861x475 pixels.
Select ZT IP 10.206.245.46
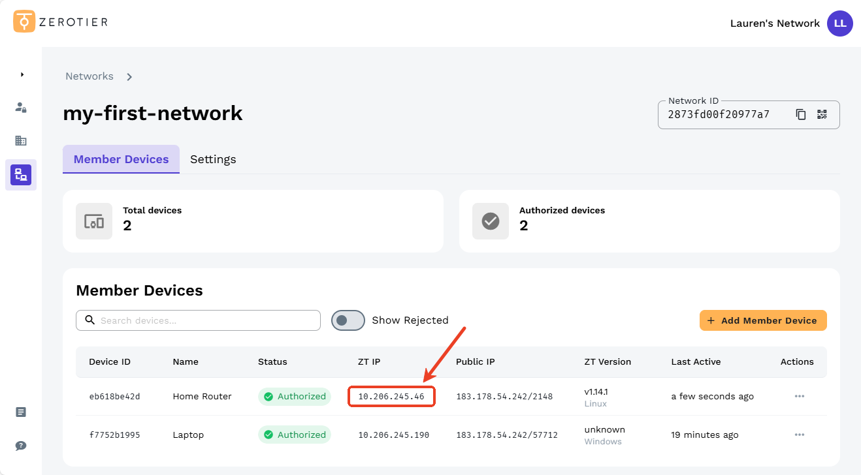[x=391, y=397]
